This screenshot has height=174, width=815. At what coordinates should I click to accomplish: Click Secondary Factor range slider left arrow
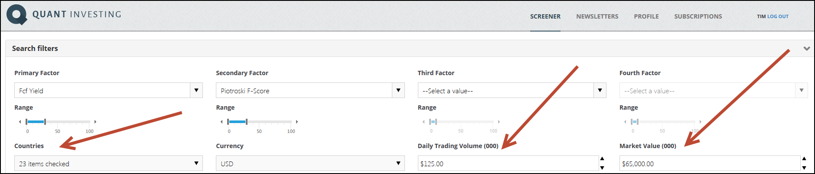point(222,122)
